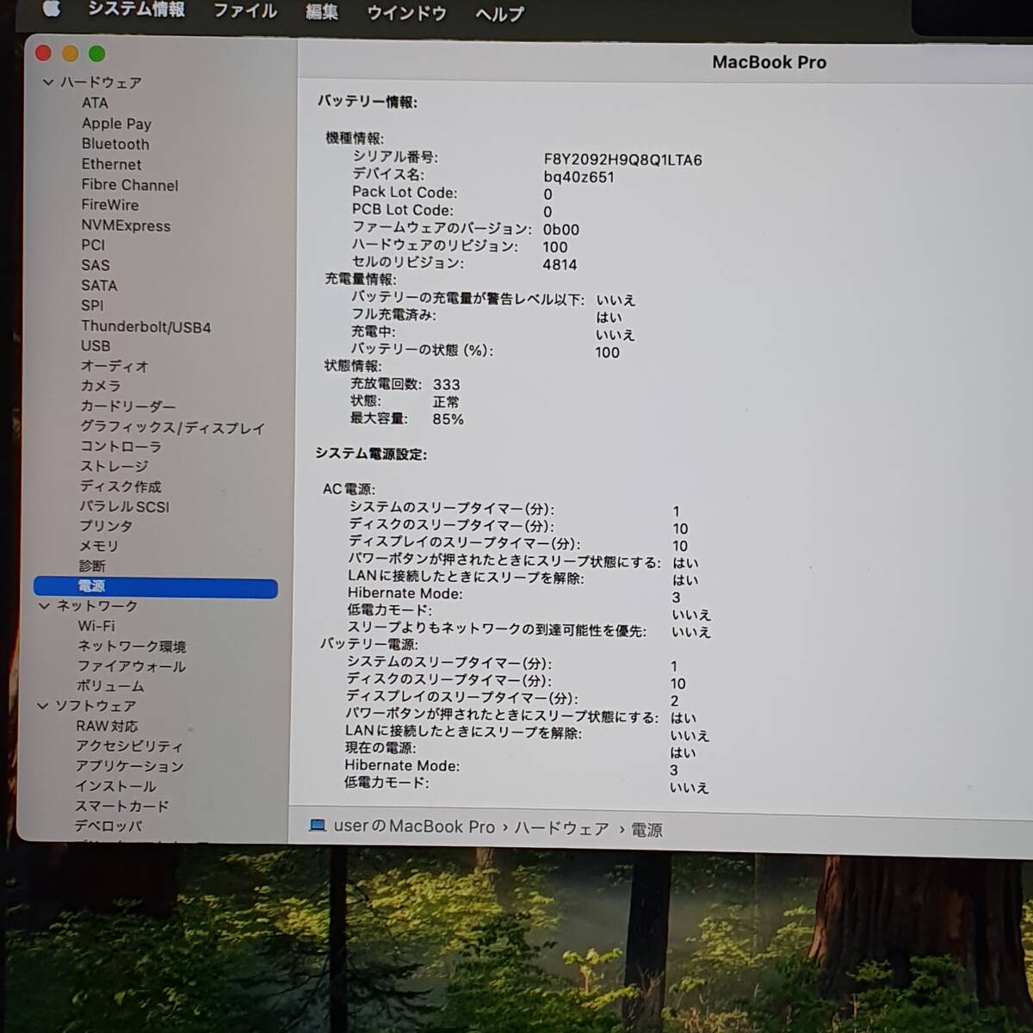This screenshot has width=1033, height=1033.
Task: Close the System Information window
Action: 44,53
